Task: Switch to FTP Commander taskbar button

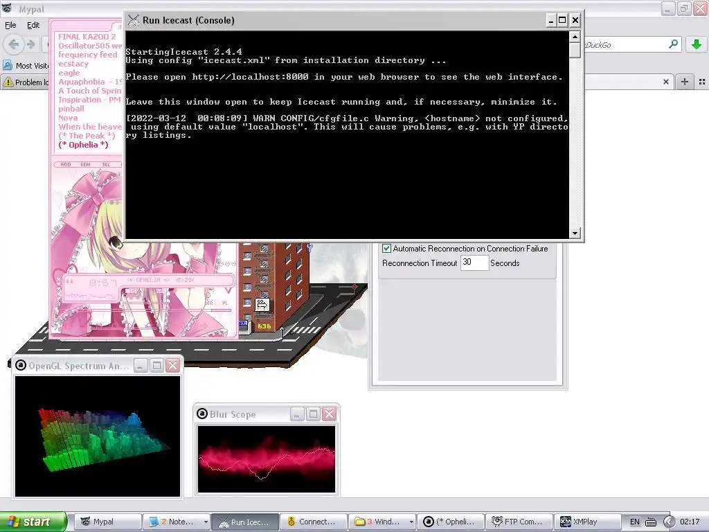Action: coord(519,522)
